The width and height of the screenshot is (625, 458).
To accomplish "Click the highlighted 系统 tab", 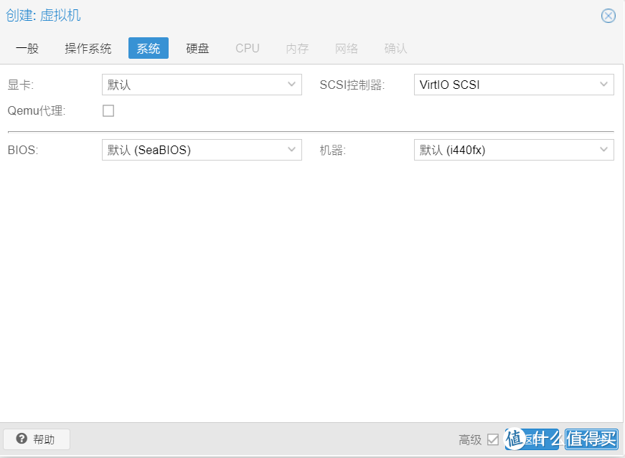I will coord(148,49).
